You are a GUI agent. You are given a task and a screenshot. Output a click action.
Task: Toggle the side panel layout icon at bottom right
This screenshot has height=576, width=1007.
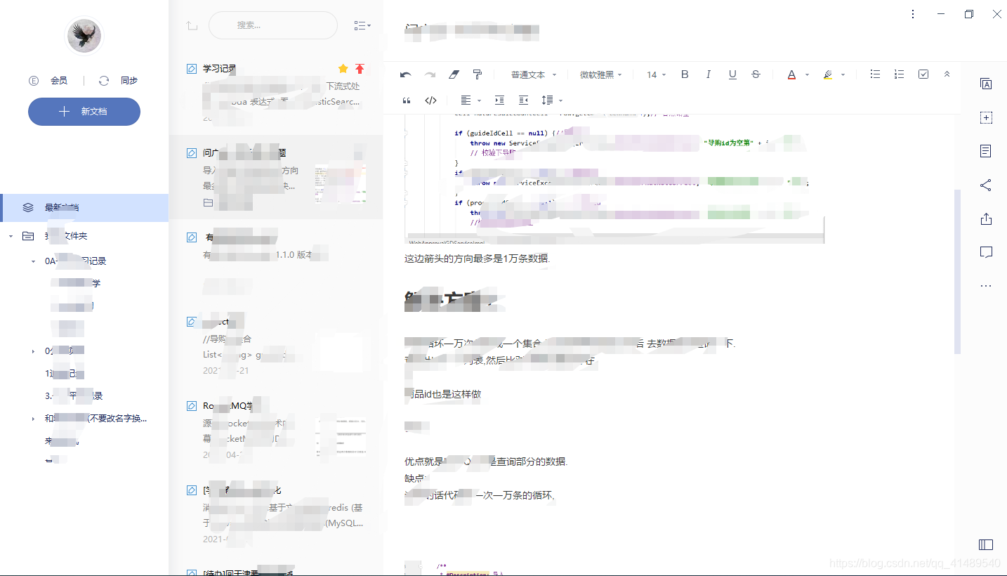986,544
